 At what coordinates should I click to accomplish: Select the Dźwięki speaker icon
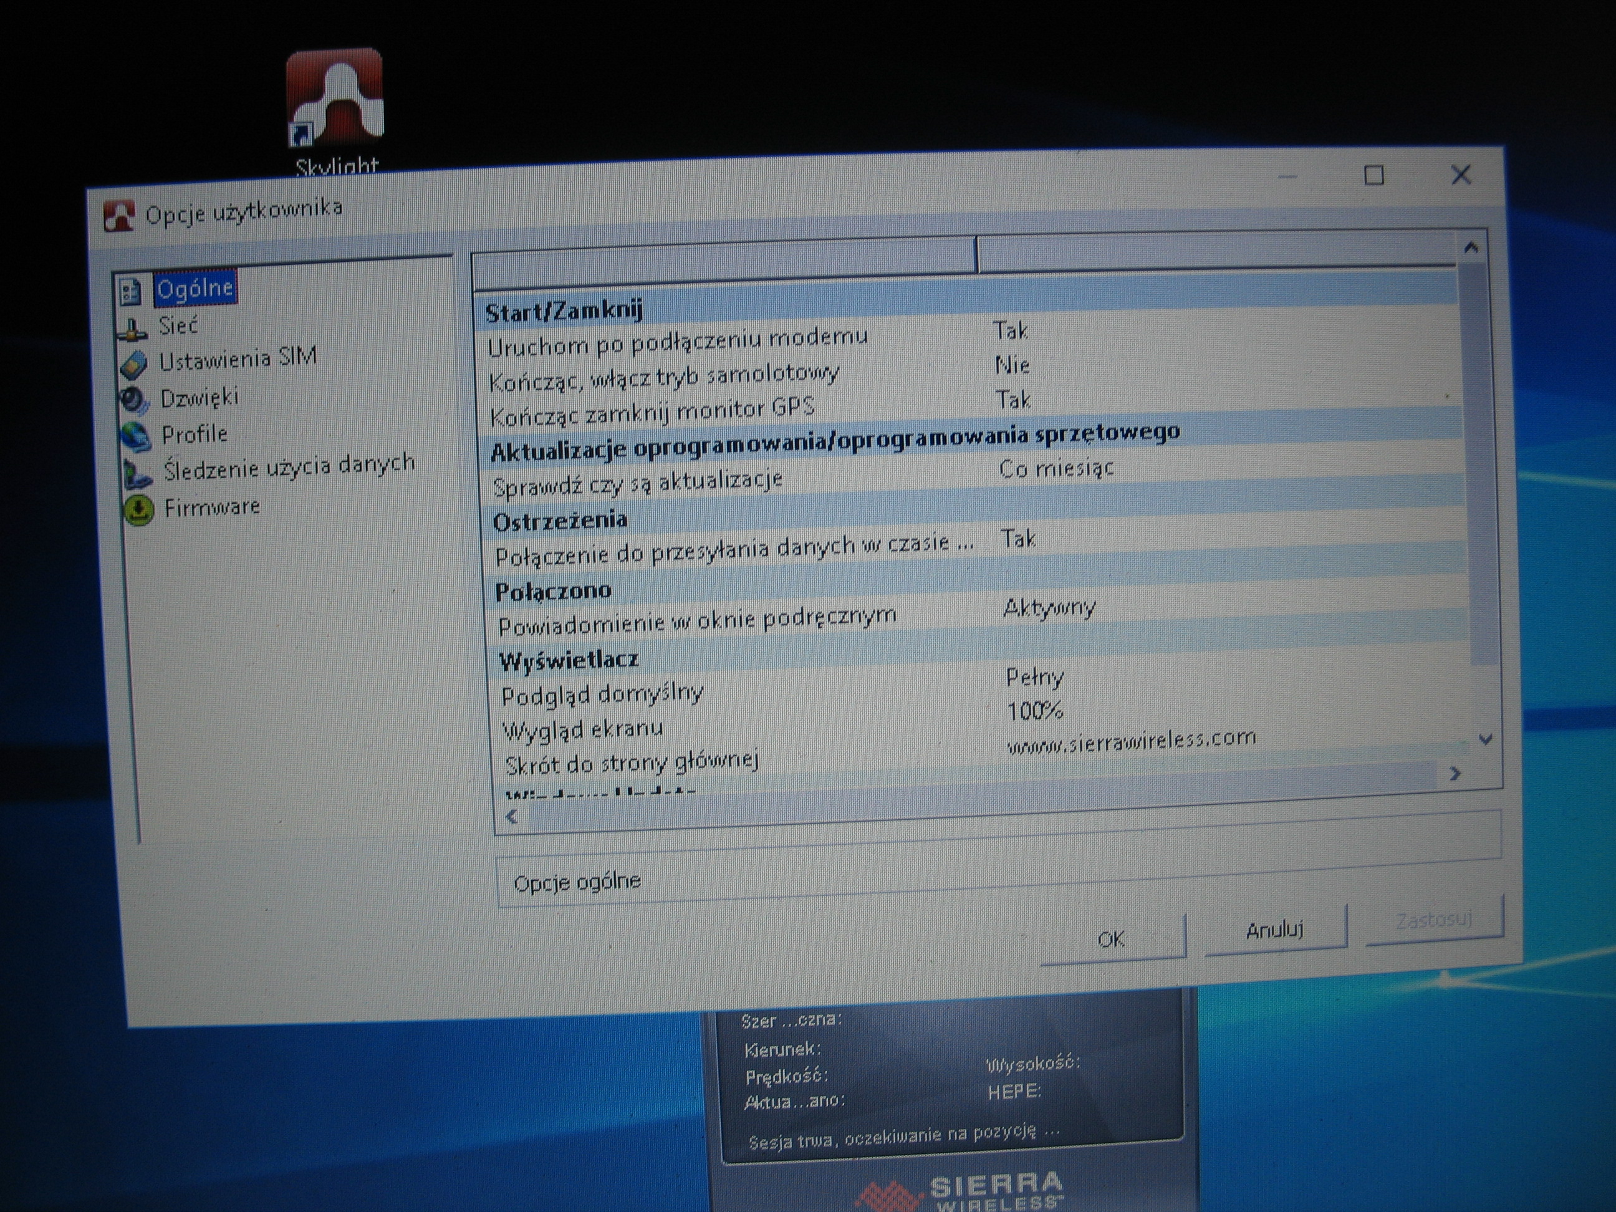[x=135, y=400]
